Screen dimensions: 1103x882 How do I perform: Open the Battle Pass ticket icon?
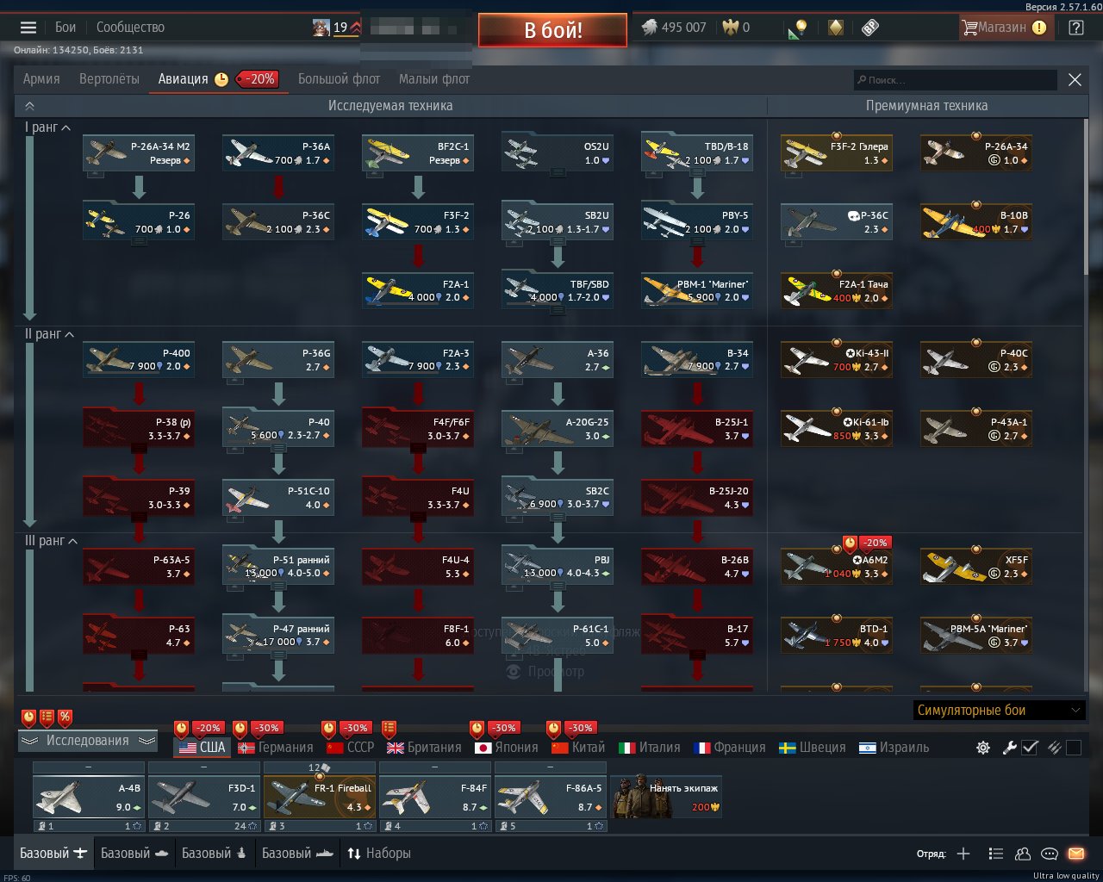point(870,28)
